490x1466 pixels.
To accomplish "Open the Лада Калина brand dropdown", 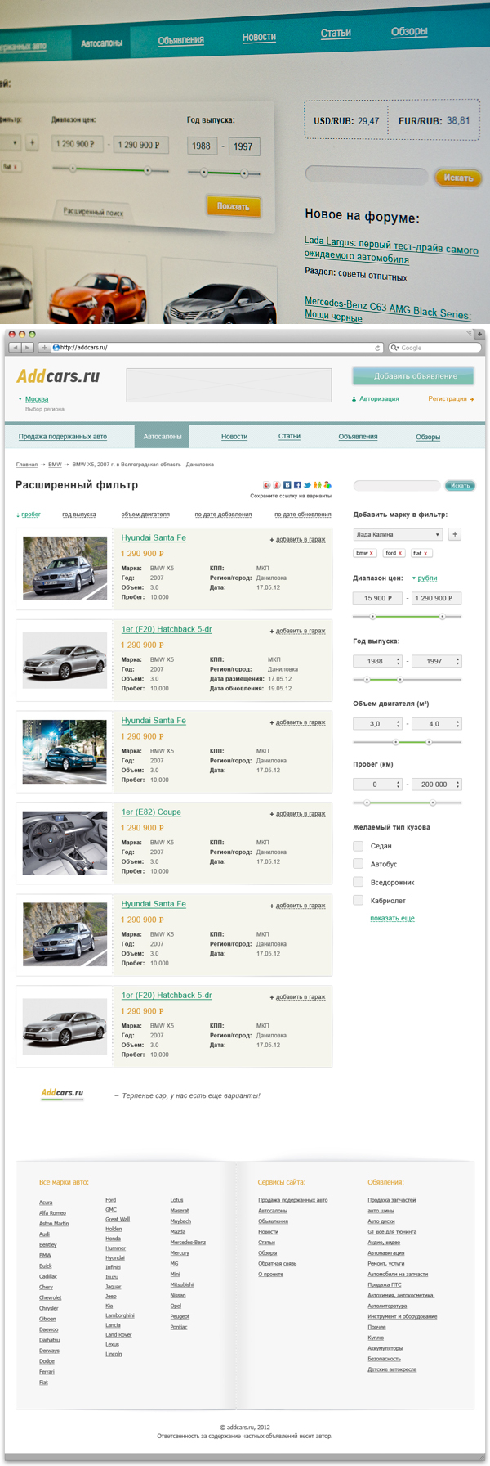I will [398, 534].
